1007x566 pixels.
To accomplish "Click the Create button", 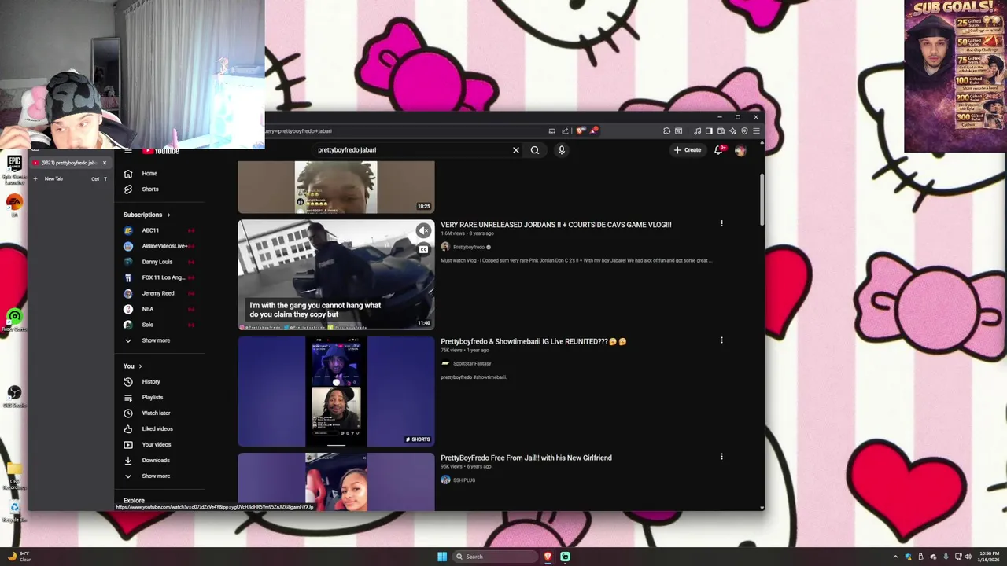I will pyautogui.click(x=687, y=149).
